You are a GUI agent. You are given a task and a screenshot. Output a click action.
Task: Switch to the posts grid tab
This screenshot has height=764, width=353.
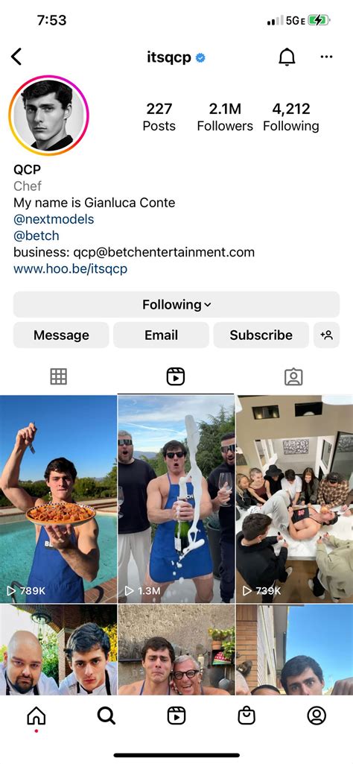(x=58, y=376)
